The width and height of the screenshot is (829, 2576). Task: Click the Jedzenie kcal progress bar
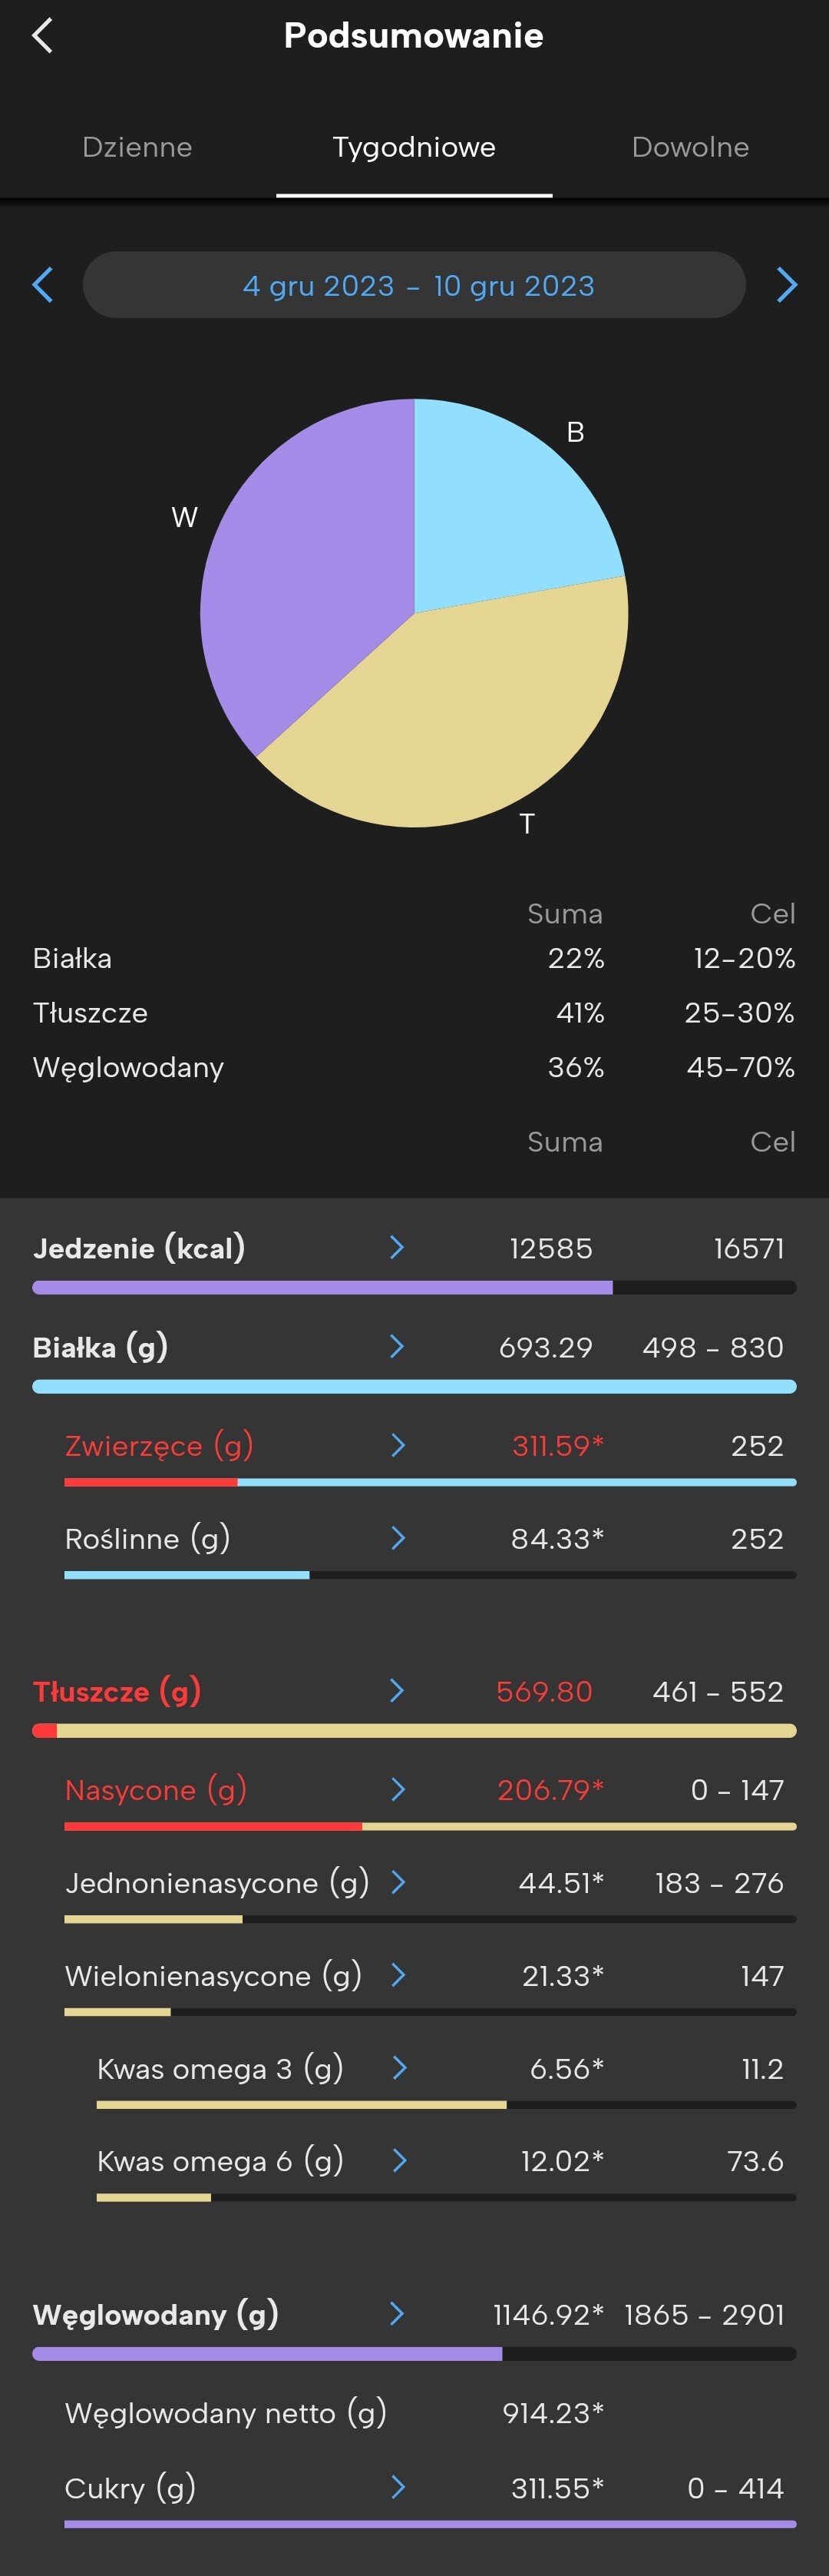pos(414,1288)
